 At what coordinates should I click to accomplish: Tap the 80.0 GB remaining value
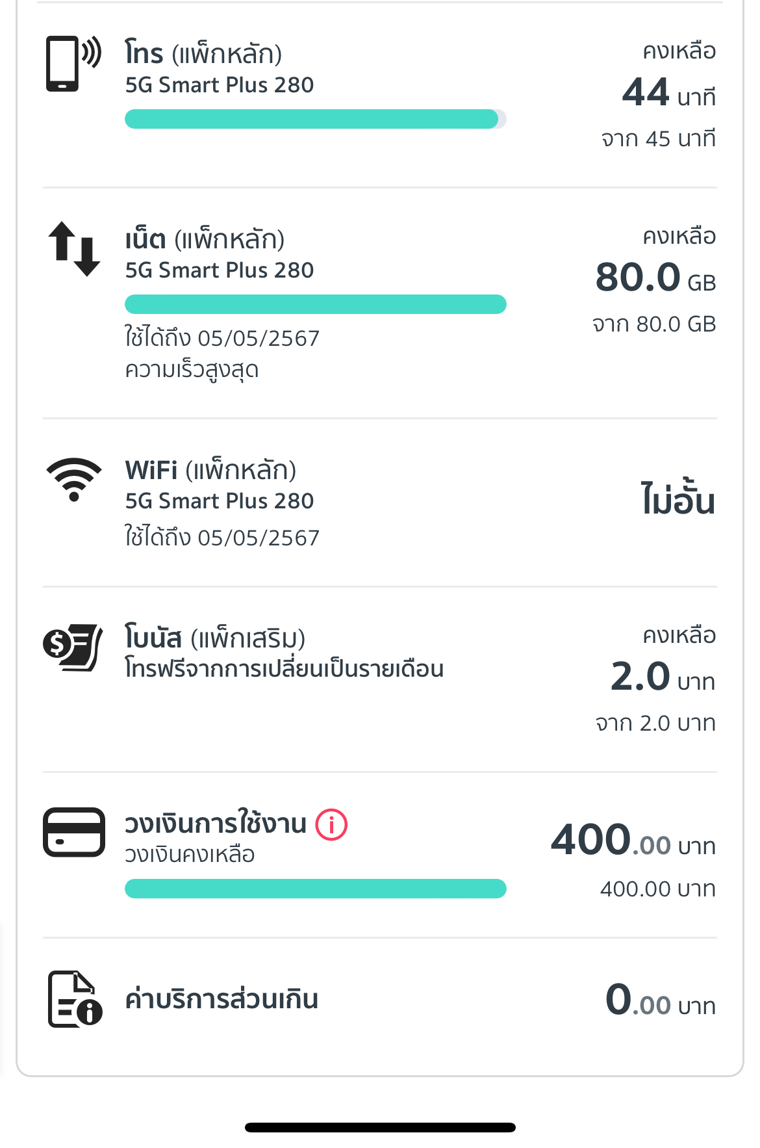[655, 278]
